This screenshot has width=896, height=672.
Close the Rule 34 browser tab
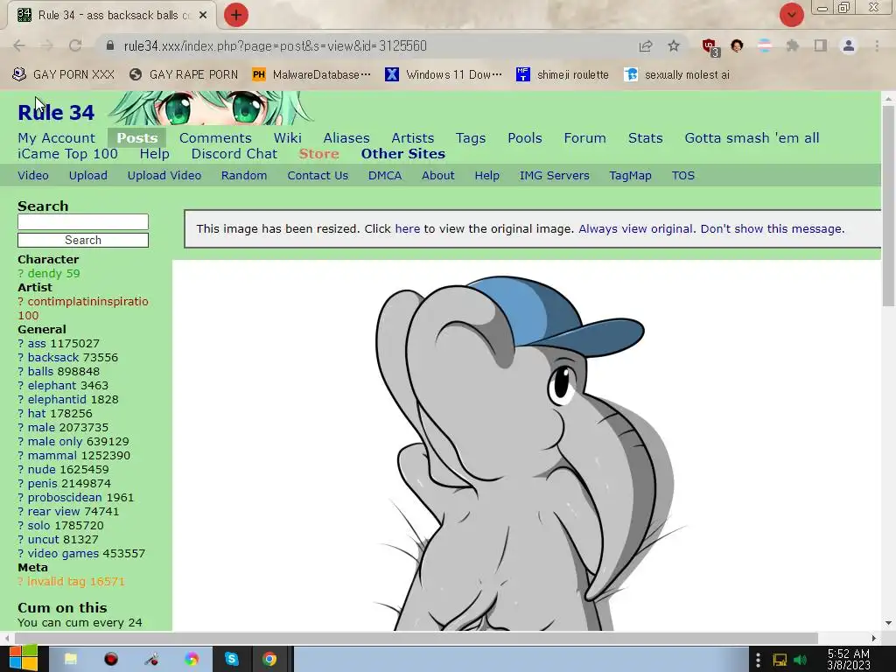pyautogui.click(x=203, y=16)
